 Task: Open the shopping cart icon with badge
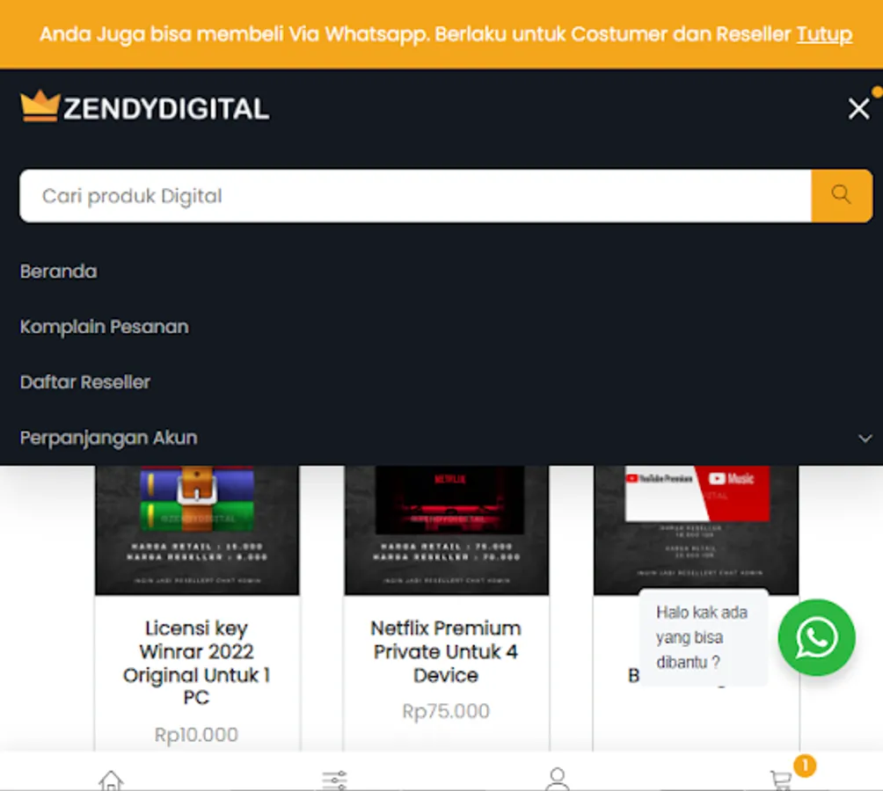pos(782,780)
